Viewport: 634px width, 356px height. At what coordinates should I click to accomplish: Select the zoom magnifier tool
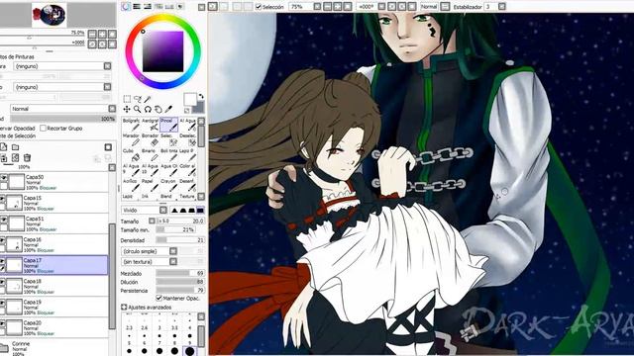pyautogui.click(x=138, y=109)
